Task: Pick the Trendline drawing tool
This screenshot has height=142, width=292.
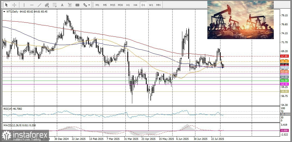Action: click(x=39, y=5)
